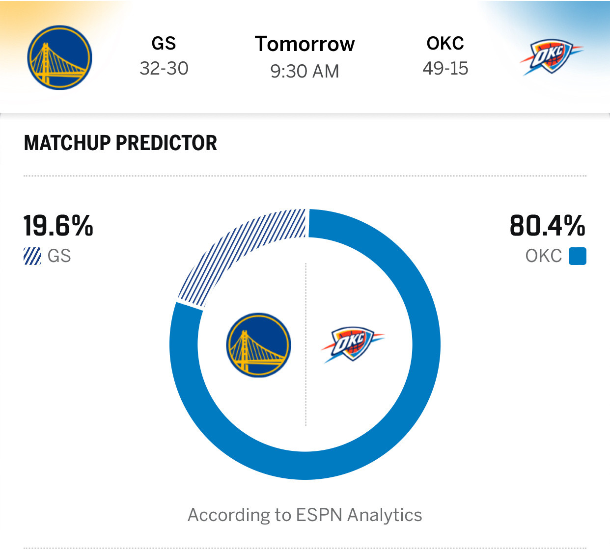The image size is (610, 550).
Task: Click the Warriors logo inside the donut chart
Action: pyautogui.click(x=258, y=345)
